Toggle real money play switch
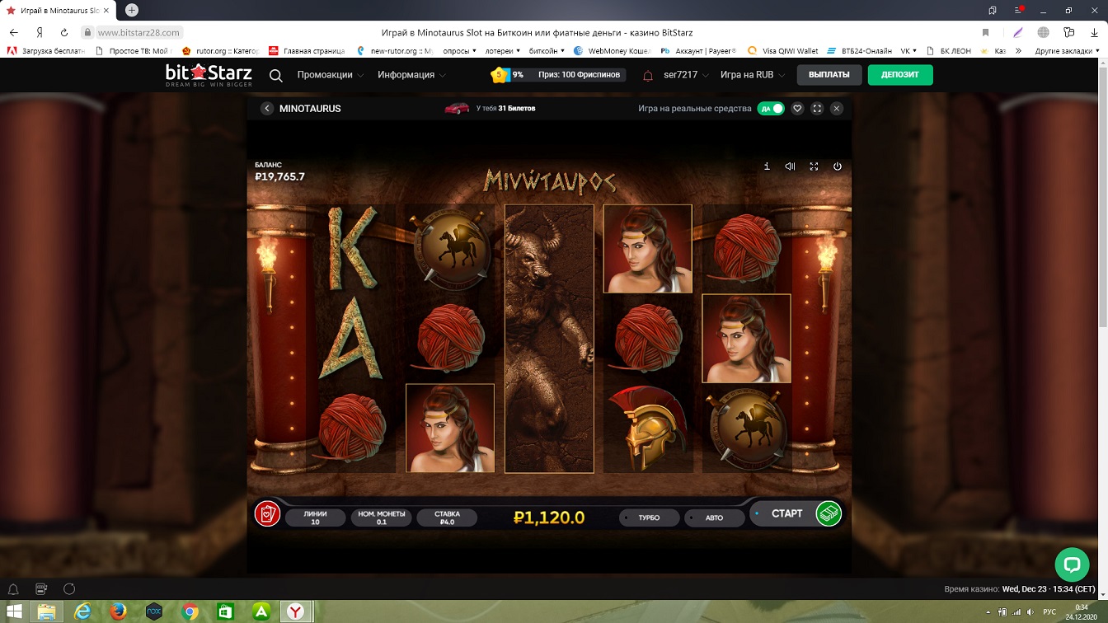1108x623 pixels. pyautogui.click(x=771, y=109)
